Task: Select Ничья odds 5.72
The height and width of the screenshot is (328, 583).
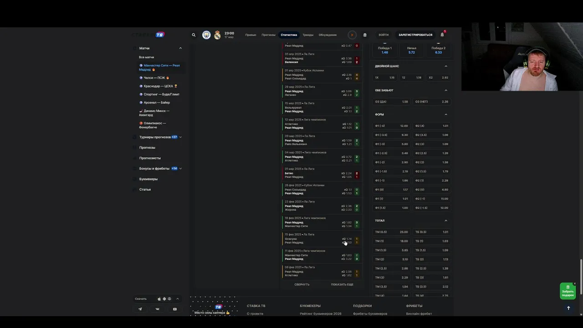Action: coord(412,50)
